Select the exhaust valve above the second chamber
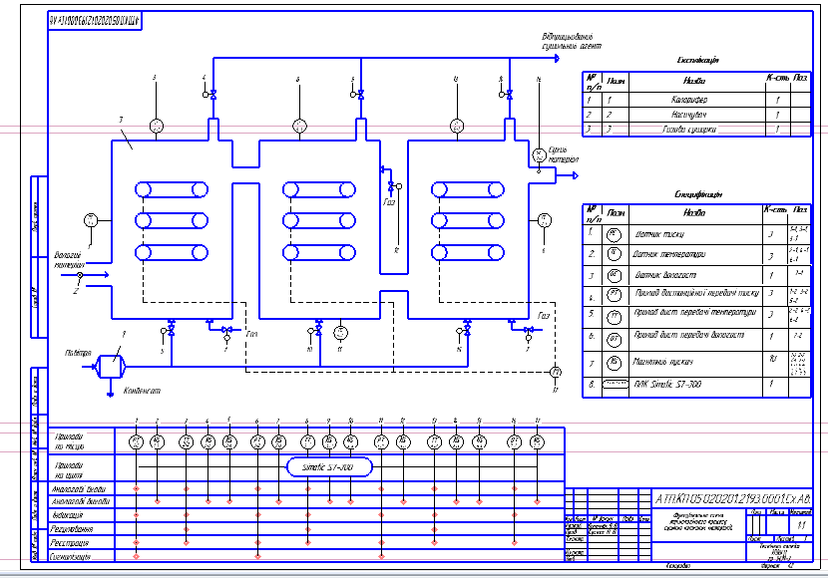This screenshot has height=578, width=828. (361, 95)
